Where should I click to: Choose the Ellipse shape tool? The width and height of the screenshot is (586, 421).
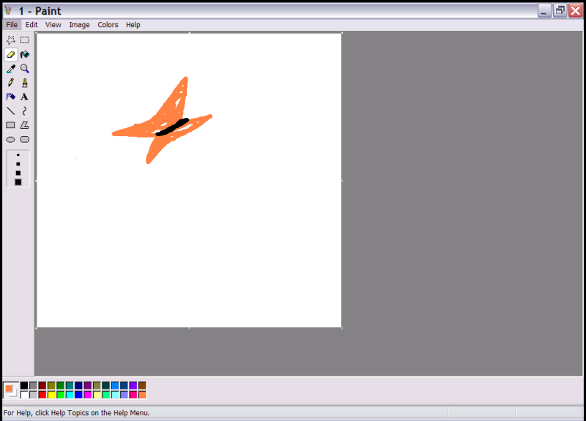(x=11, y=139)
